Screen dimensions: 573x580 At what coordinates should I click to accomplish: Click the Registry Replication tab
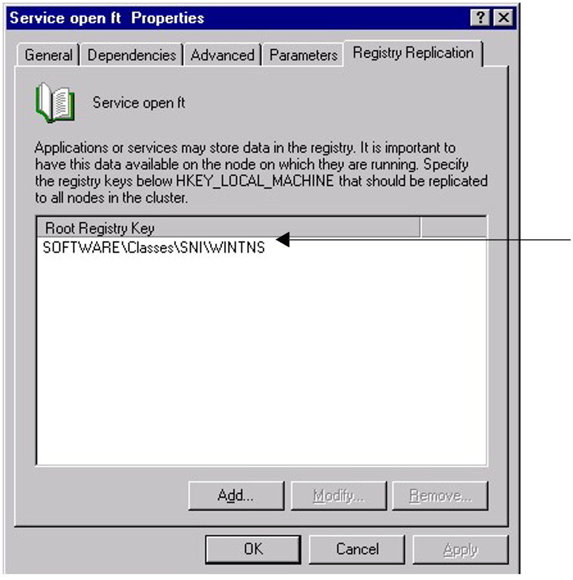click(x=413, y=53)
